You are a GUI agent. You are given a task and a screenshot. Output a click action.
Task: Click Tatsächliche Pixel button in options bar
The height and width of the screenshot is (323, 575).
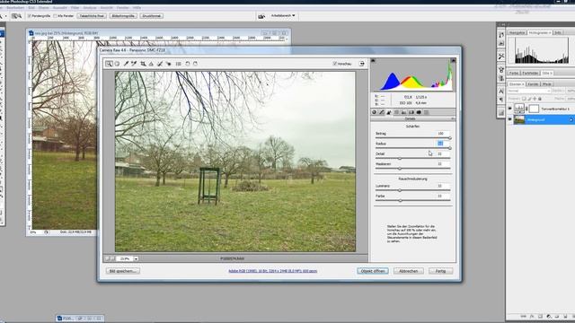(x=92, y=16)
